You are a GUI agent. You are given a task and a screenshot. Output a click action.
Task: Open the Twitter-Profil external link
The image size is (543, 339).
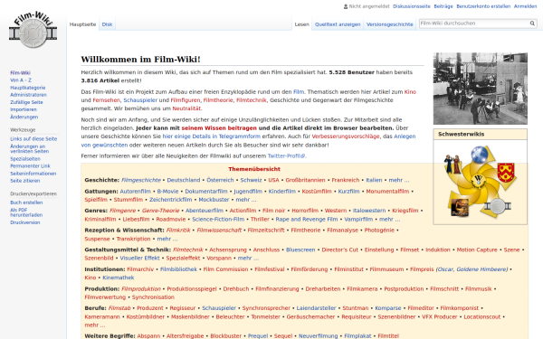coord(286,156)
